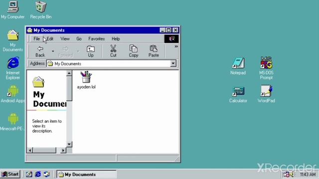Screen dimensions: 319x179
Task: Open the Favorites menu
Action: (96, 39)
